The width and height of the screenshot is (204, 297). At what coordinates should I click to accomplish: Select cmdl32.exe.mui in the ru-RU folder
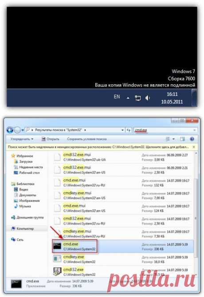point(122,221)
